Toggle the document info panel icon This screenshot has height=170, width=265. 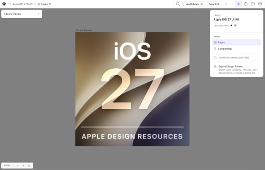238,4
